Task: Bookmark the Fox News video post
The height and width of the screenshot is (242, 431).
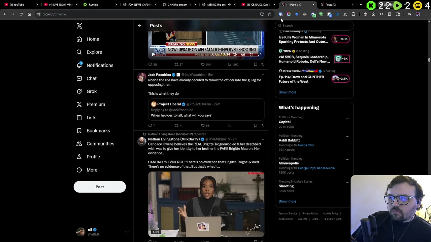Action: click(256, 65)
